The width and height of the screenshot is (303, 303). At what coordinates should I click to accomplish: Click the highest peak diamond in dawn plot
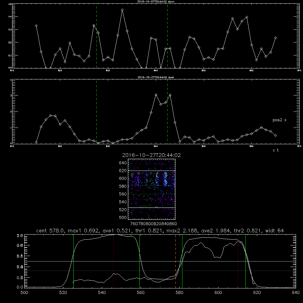coord(122,10)
